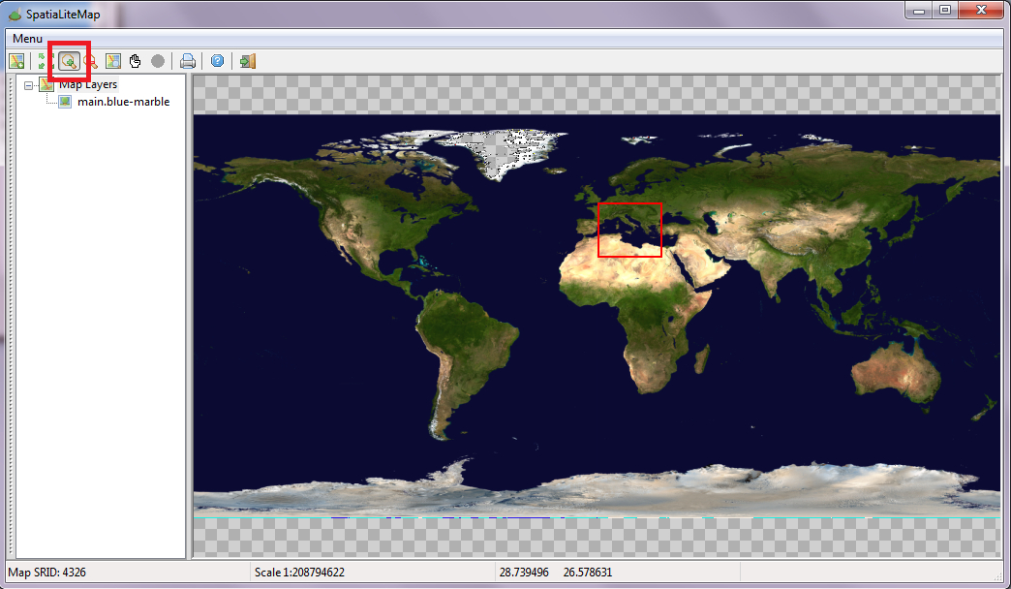Viewport: 1011px width, 589px height.
Task: Select the Zoom Out tool
Action: tap(91, 61)
